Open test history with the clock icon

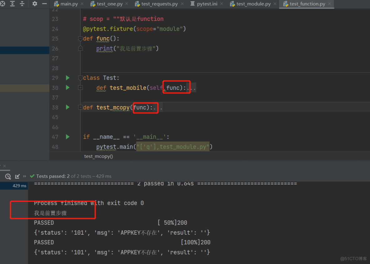click(8, 176)
